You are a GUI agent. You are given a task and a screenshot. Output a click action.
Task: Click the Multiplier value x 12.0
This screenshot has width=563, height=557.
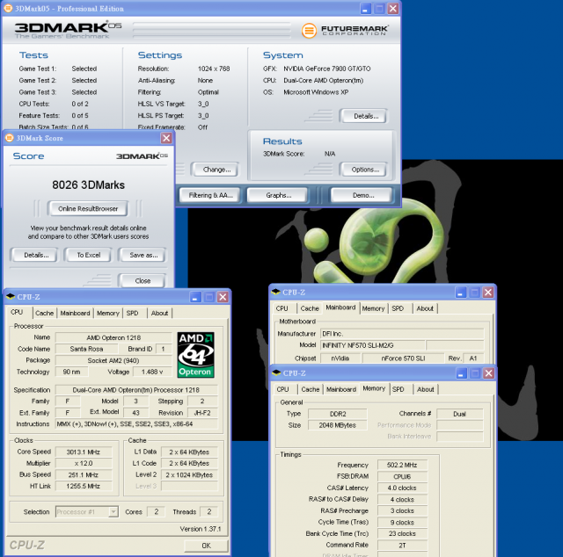point(83,463)
